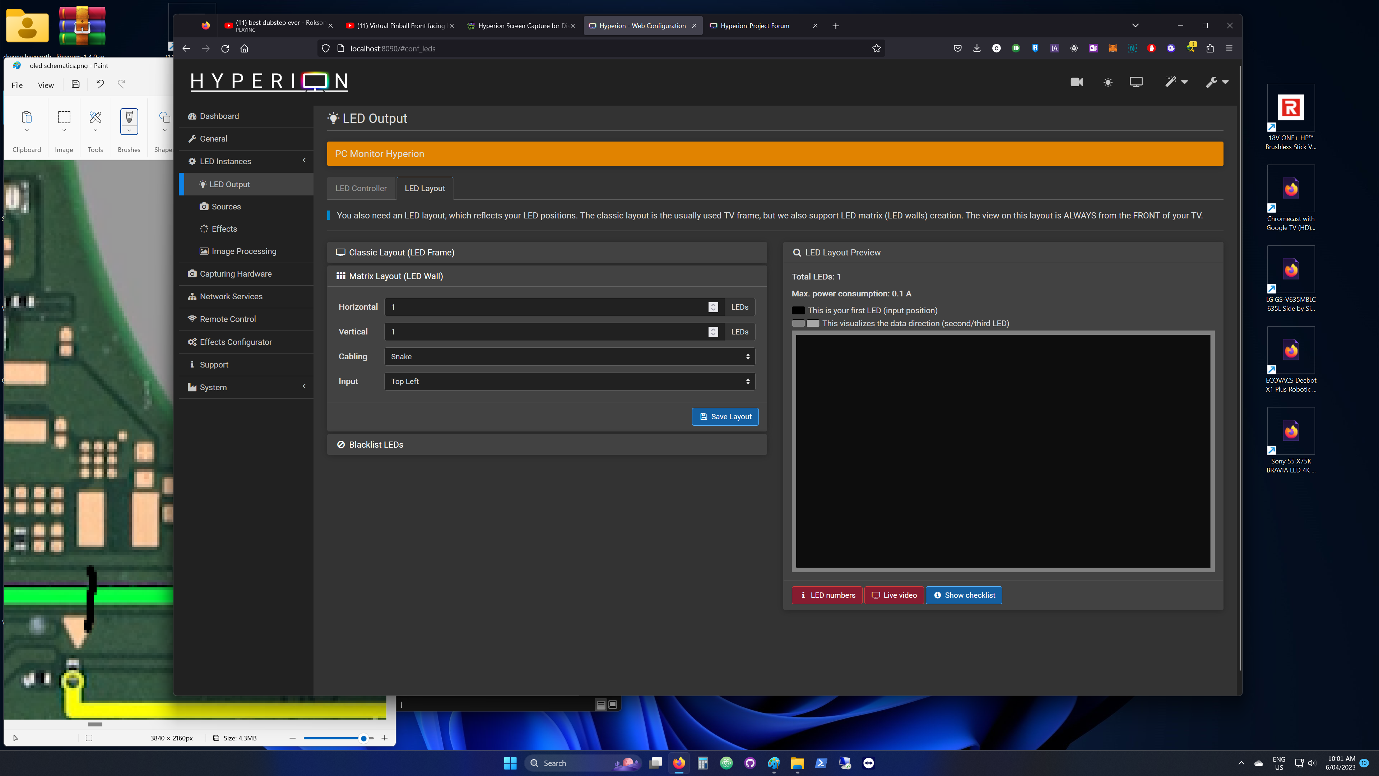The height and width of the screenshot is (776, 1379).
Task: Click the monitor icon in Hyperion header
Action: (1136, 82)
